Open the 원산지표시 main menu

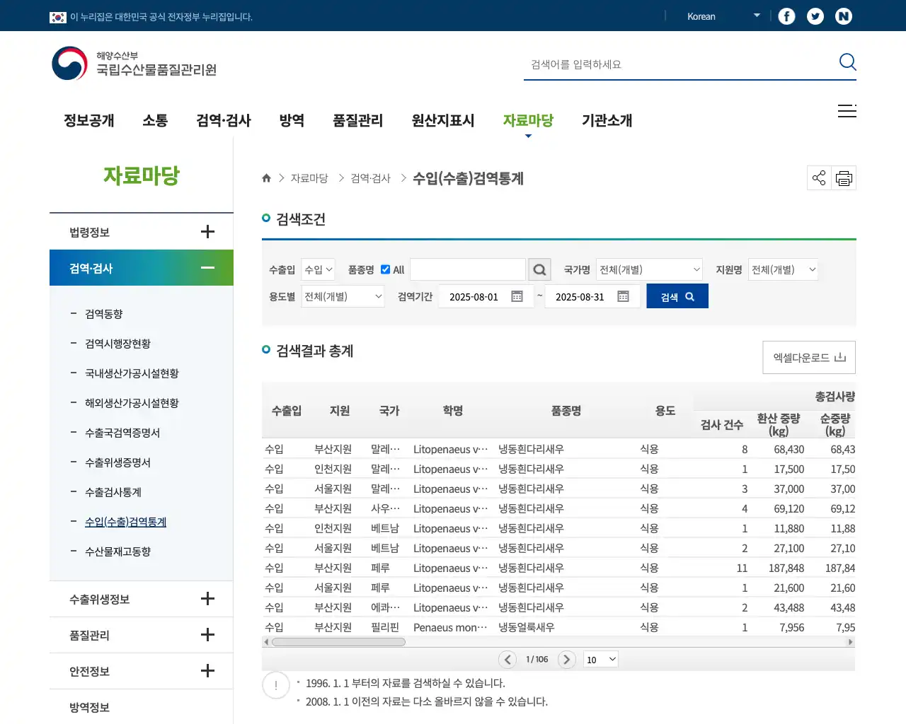(x=443, y=120)
